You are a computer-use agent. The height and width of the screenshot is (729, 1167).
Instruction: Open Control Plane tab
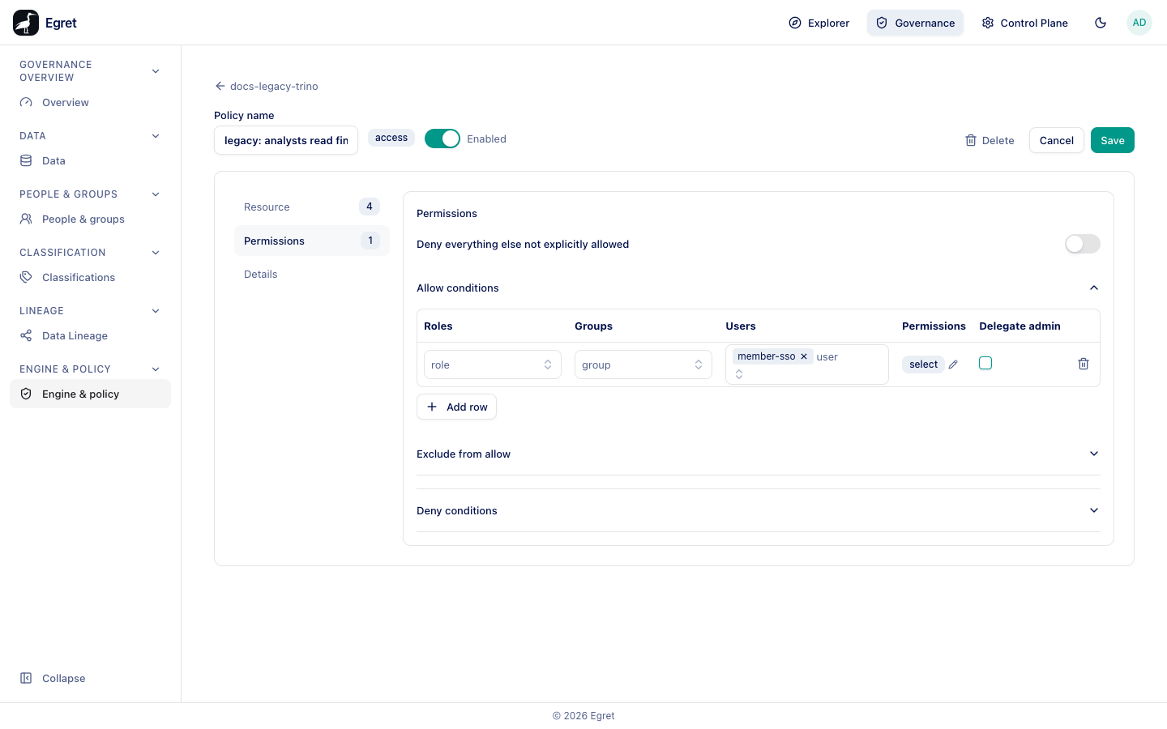[x=1024, y=23]
